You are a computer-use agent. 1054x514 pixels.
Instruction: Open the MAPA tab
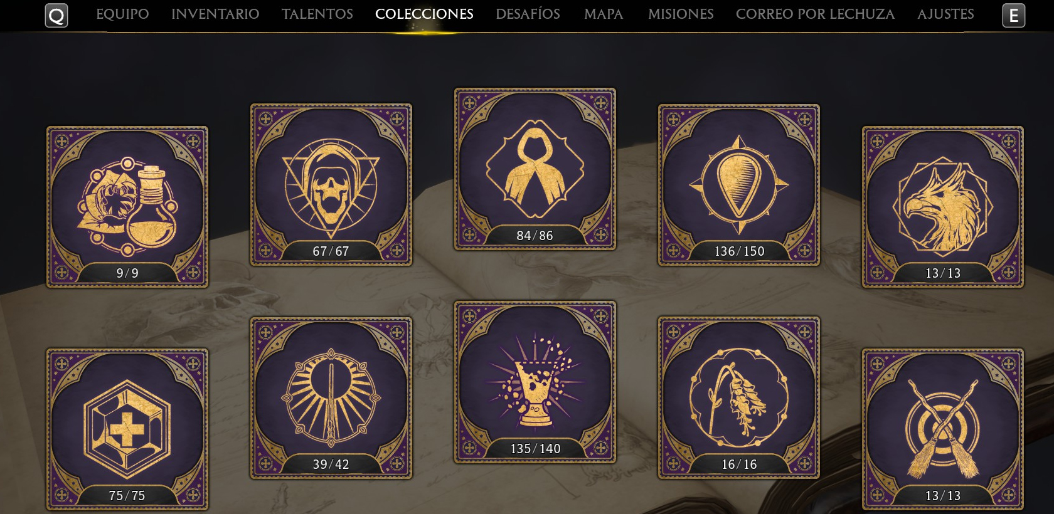pyautogui.click(x=604, y=14)
